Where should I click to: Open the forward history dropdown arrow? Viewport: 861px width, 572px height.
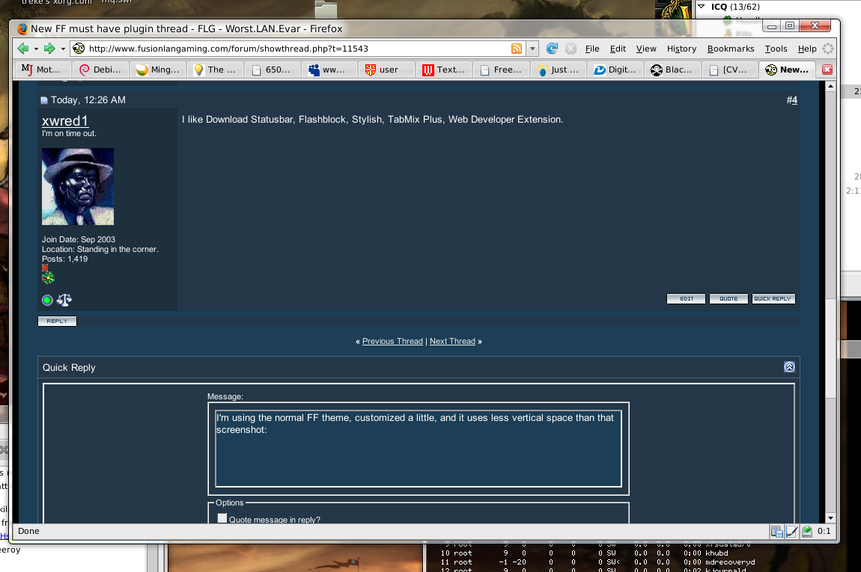click(x=63, y=49)
